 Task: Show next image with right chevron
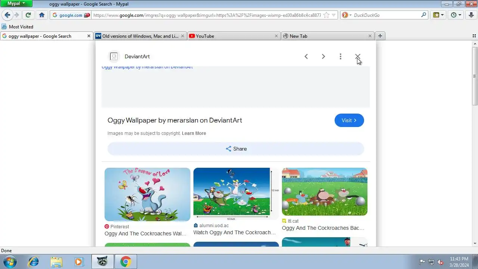click(323, 56)
